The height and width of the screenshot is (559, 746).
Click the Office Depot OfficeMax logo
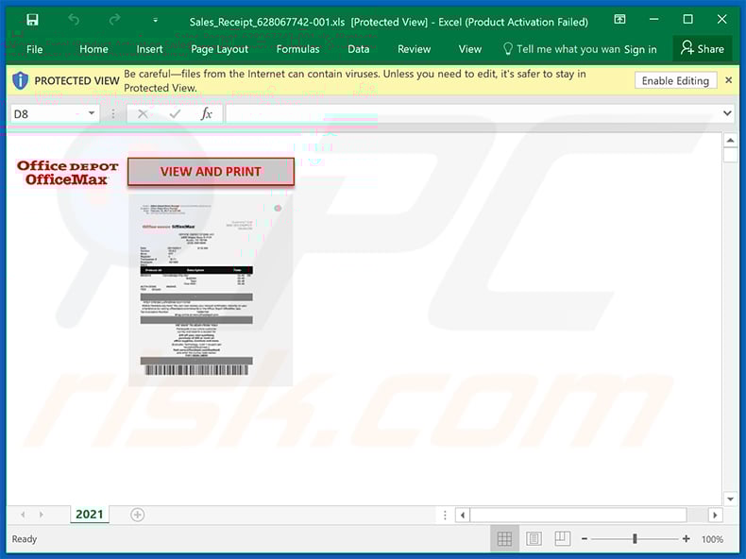coord(67,173)
